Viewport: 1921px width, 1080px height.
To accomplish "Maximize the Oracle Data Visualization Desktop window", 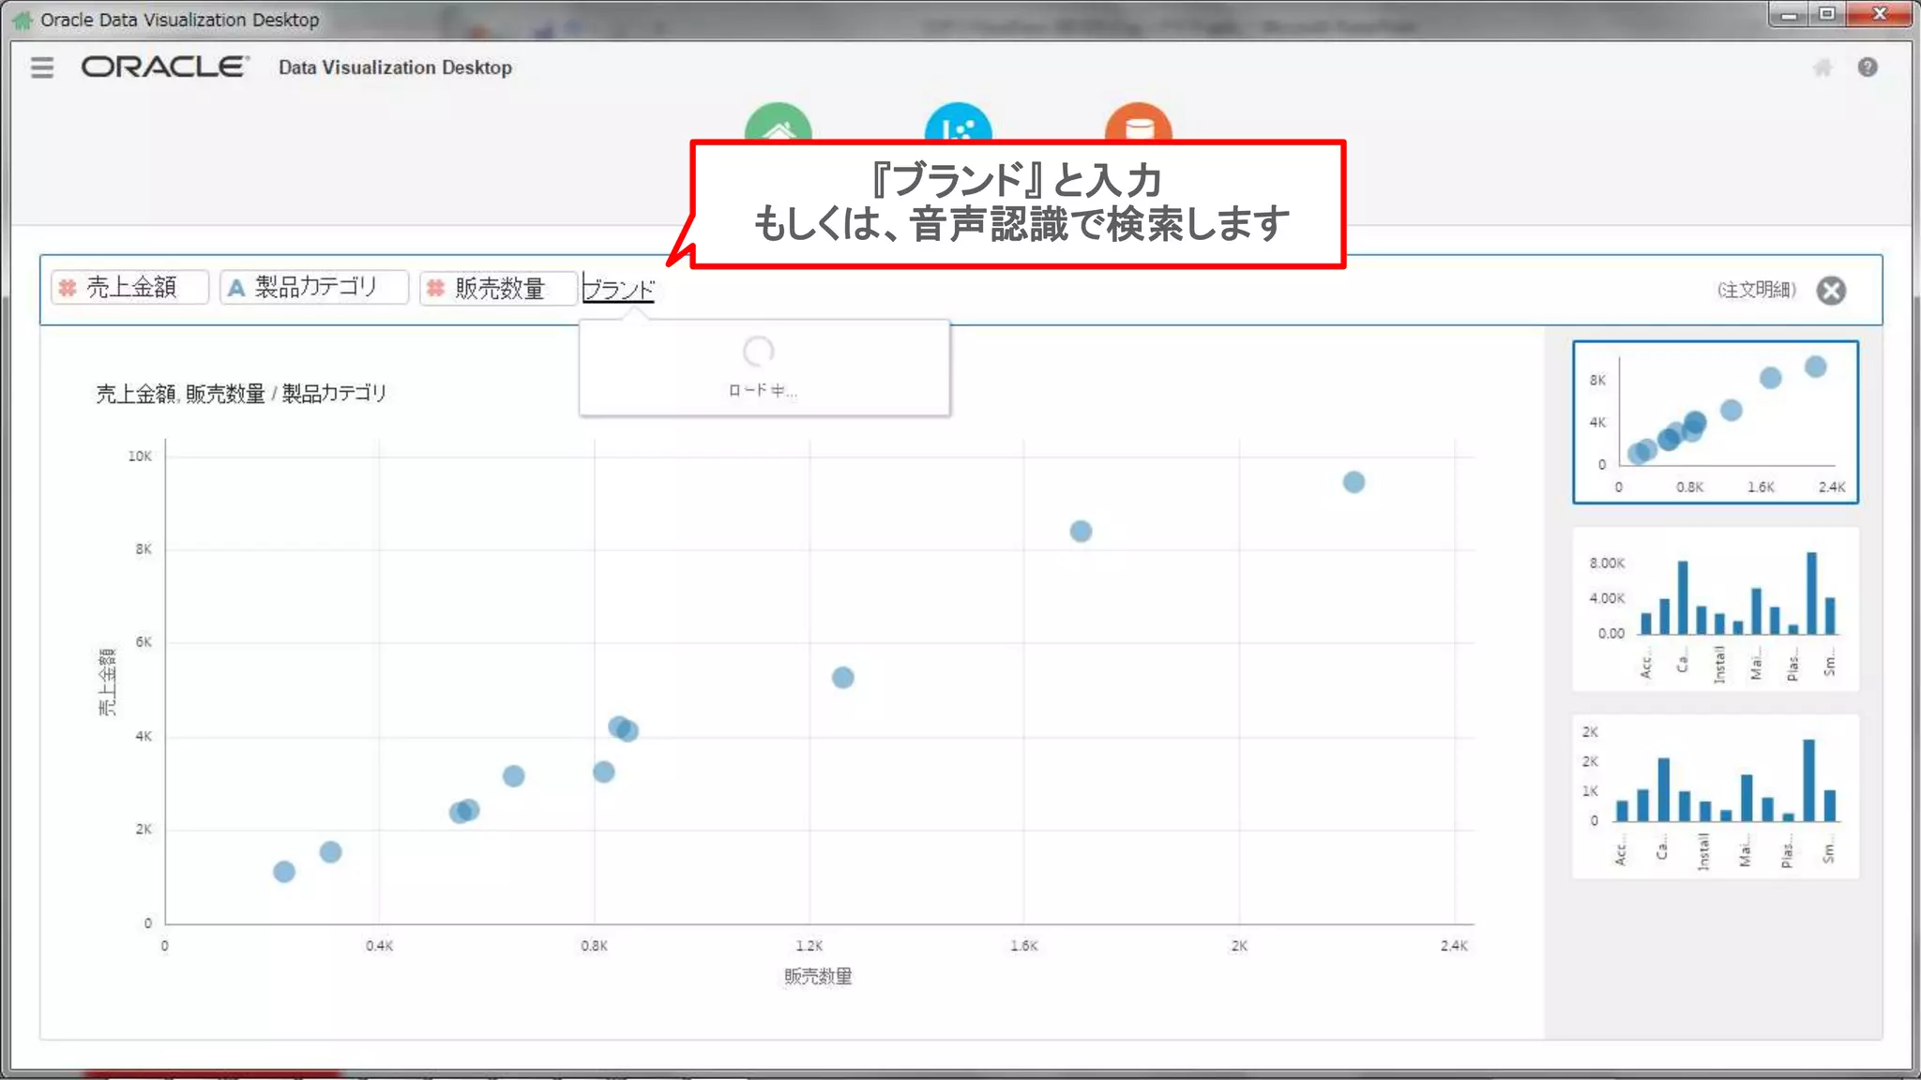I will 1826,14.
